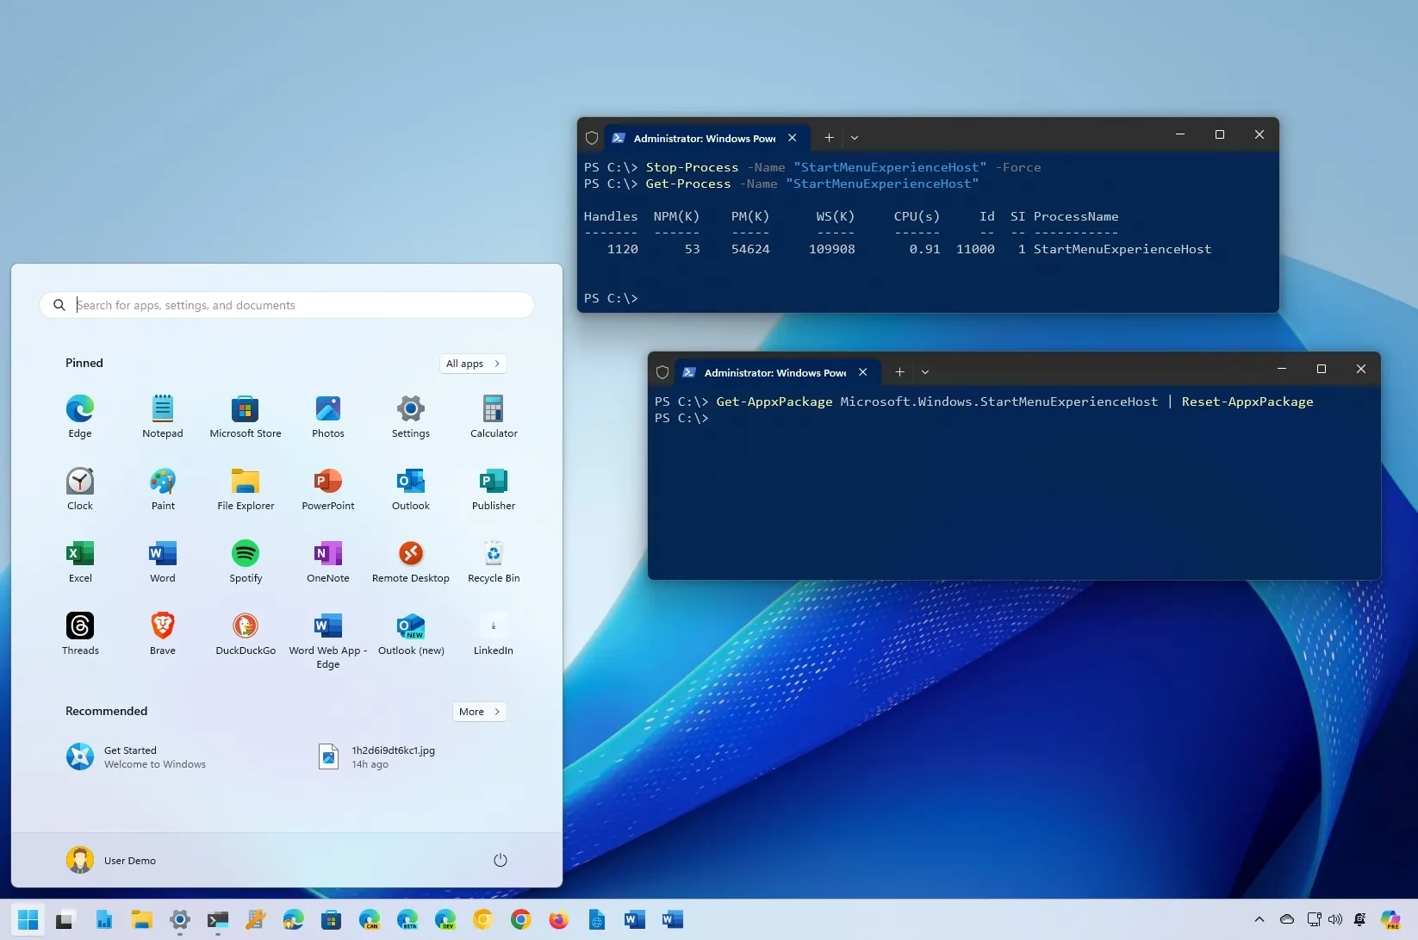This screenshot has height=940, width=1418.
Task: Open notifications do-not-disturb bell
Action: click(1360, 920)
